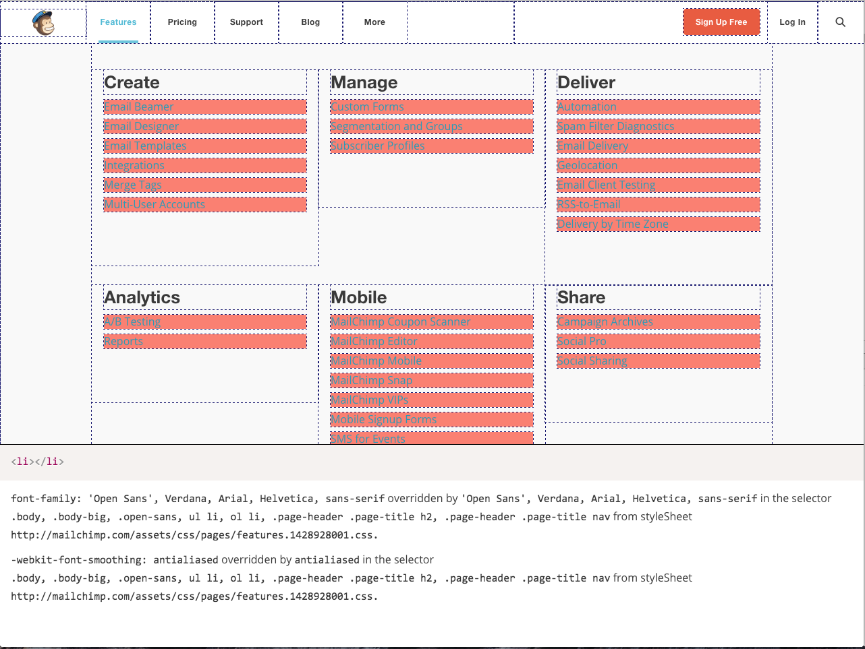The height and width of the screenshot is (649, 865).
Task: Click the Create section heading
Action: pyautogui.click(x=132, y=82)
